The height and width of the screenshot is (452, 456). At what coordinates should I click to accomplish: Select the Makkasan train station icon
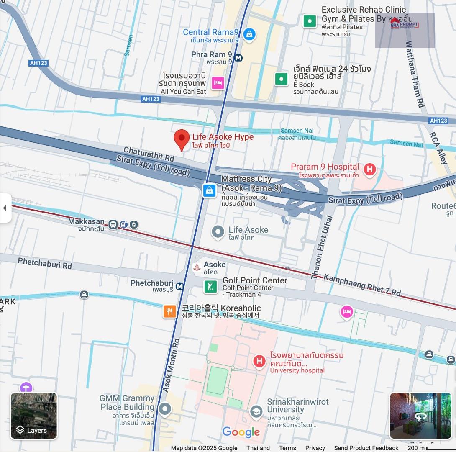[x=113, y=224]
